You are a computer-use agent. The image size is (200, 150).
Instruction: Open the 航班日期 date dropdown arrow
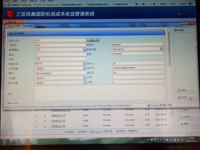(x=161, y=49)
